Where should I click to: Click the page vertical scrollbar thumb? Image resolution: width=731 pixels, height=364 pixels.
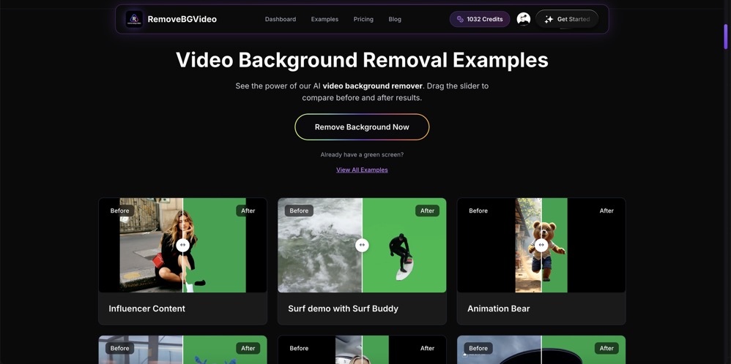click(x=726, y=37)
